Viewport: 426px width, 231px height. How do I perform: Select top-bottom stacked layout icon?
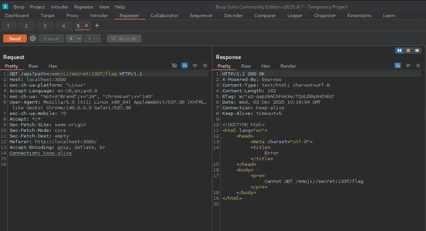point(408,50)
